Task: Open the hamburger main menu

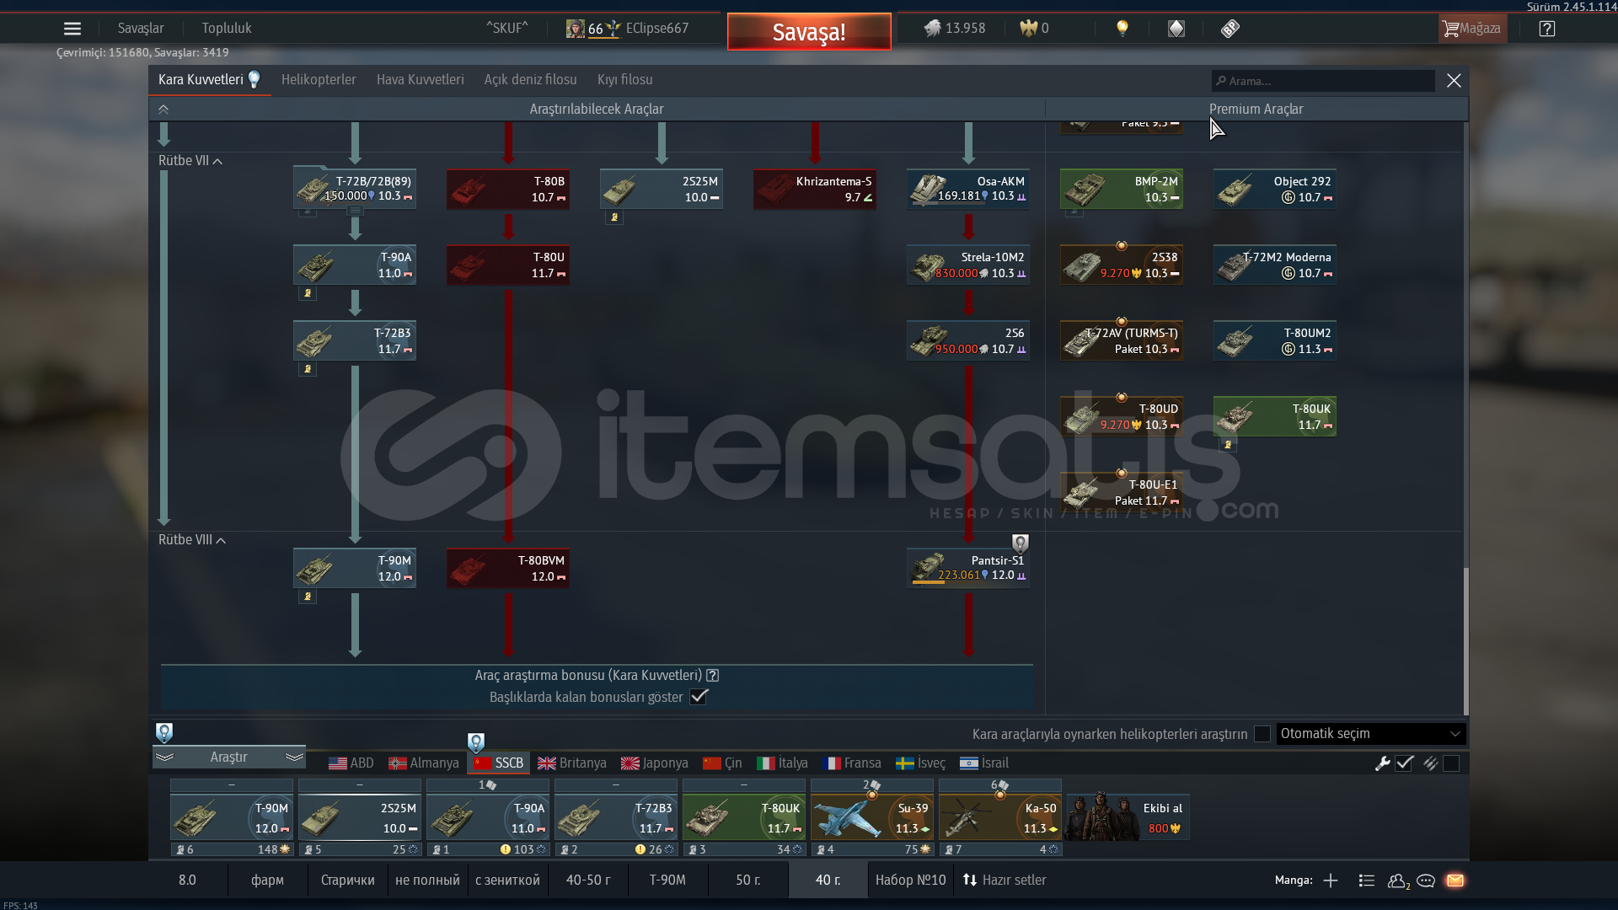Action: (72, 29)
